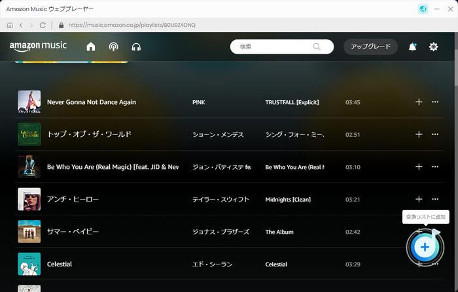This screenshot has height=292, width=458.
Task: Click duration 03:45
Action: coord(353,102)
